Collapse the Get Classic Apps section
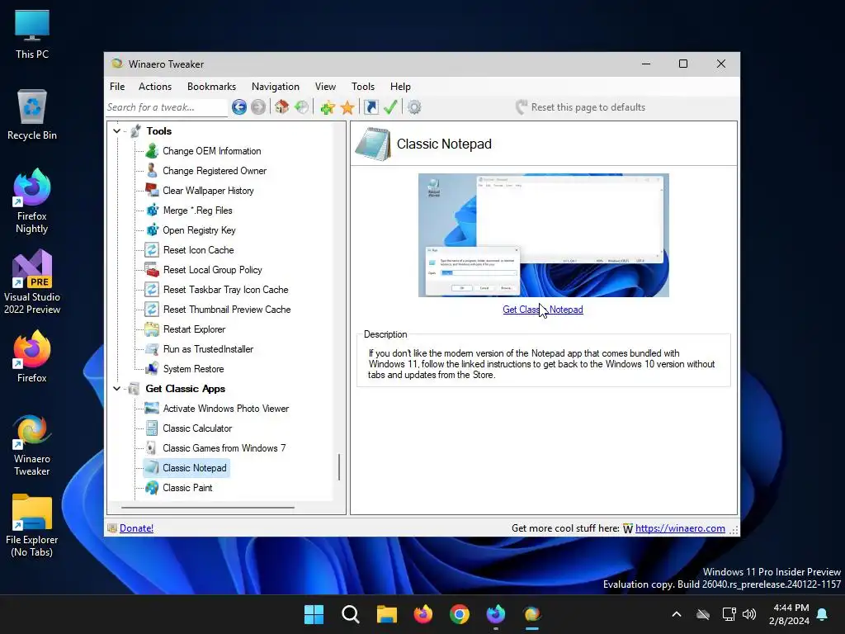The height and width of the screenshot is (634, 845). (117, 389)
